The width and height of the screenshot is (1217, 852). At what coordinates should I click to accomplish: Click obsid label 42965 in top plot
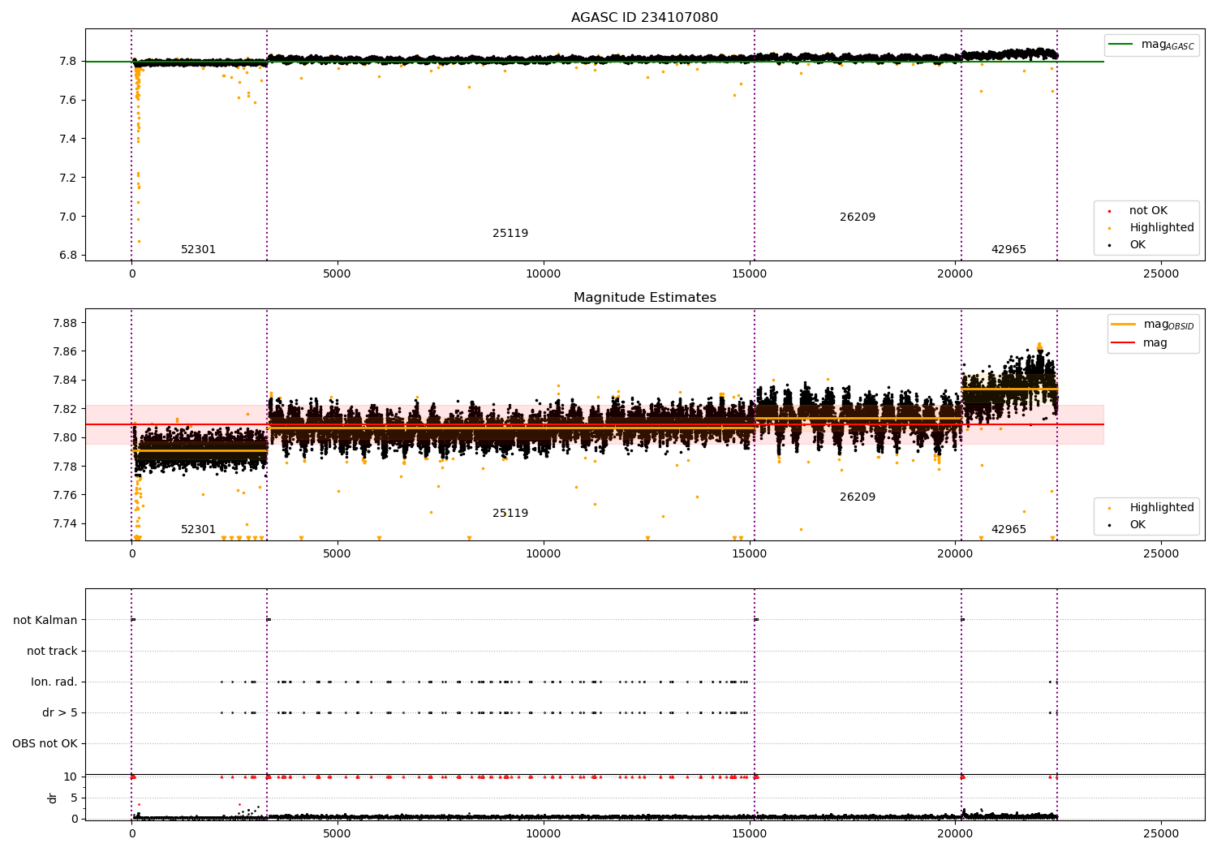coord(1008,250)
